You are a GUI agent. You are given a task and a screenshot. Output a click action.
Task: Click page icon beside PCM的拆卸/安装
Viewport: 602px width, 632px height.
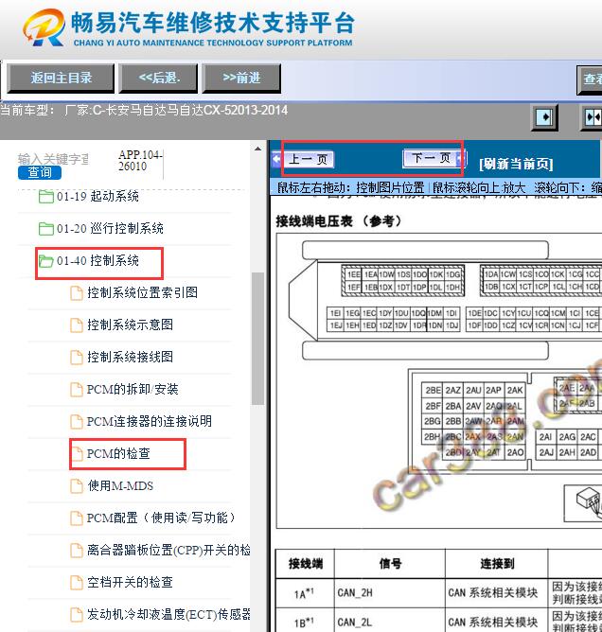[x=77, y=390]
